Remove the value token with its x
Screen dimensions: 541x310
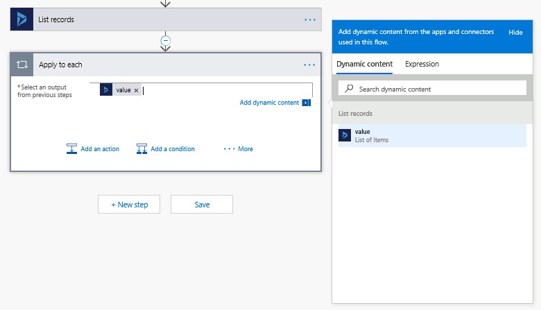point(136,90)
